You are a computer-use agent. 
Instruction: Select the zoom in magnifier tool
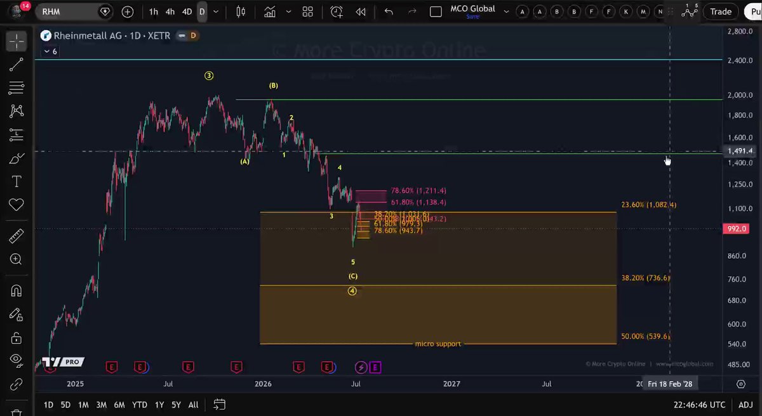17,259
